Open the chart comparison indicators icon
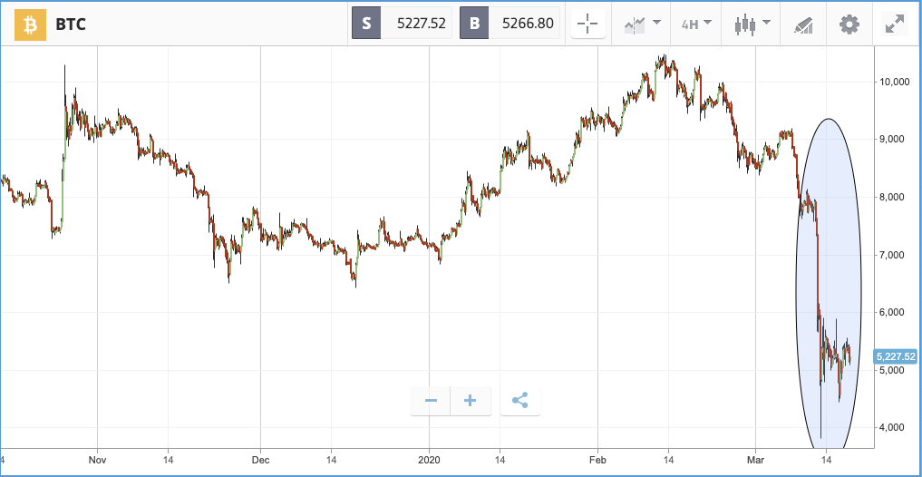Viewport: 922px width, 477px height. click(635, 24)
